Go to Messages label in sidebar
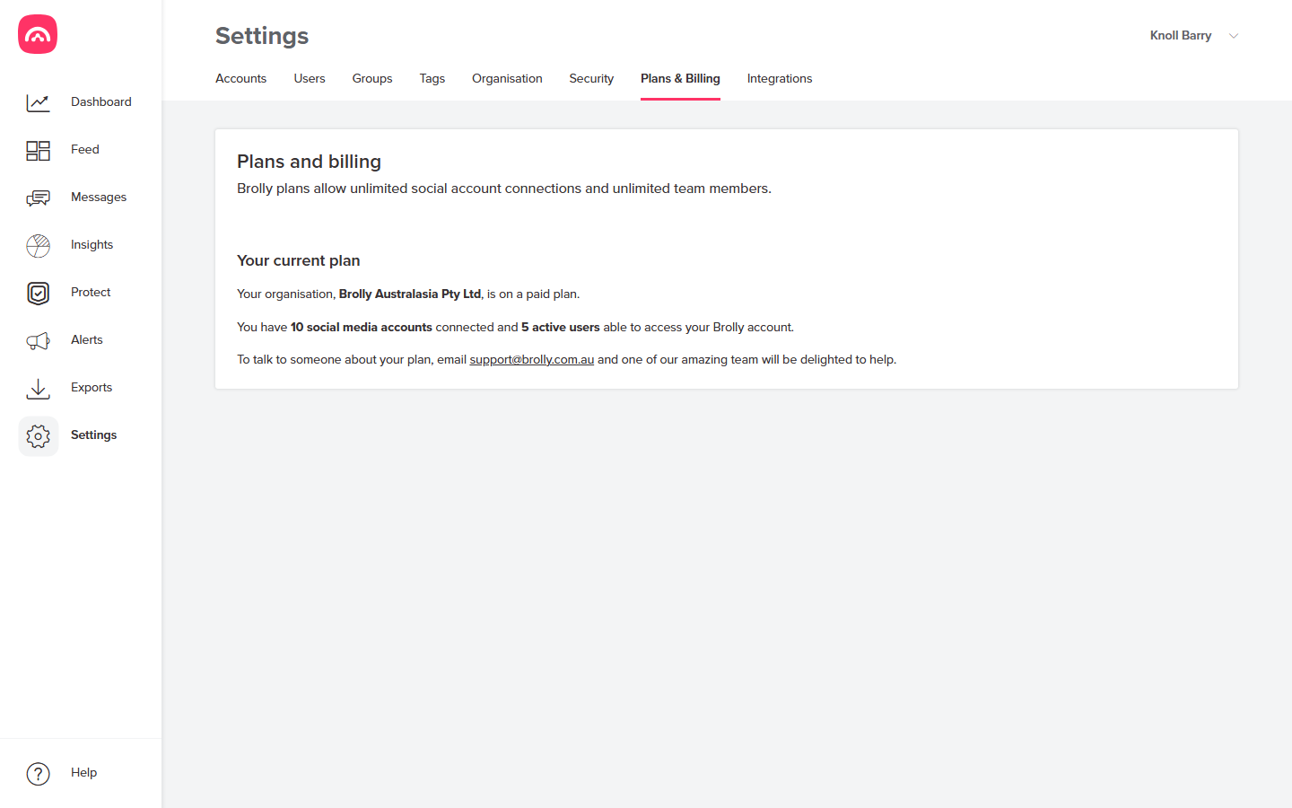Viewport: 1292px width, 808px height. click(99, 197)
